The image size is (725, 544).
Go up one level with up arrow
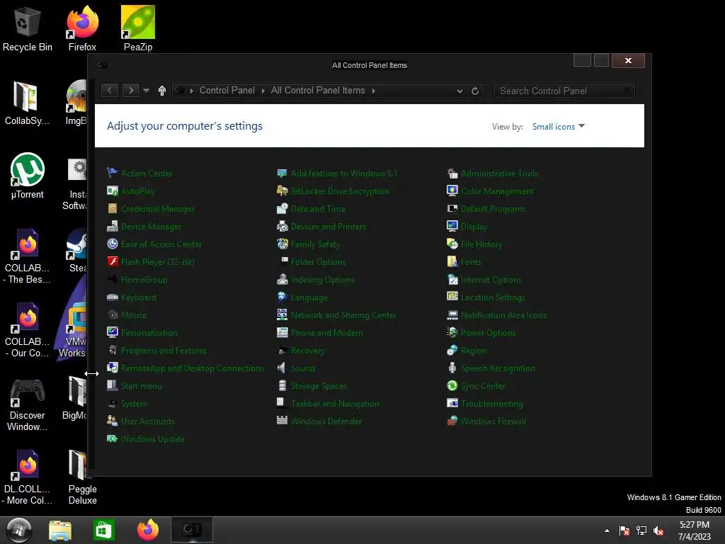[x=162, y=91]
